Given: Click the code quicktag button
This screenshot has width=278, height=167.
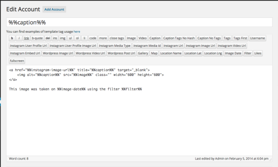Looking at the screenshot, I should [93, 38].
